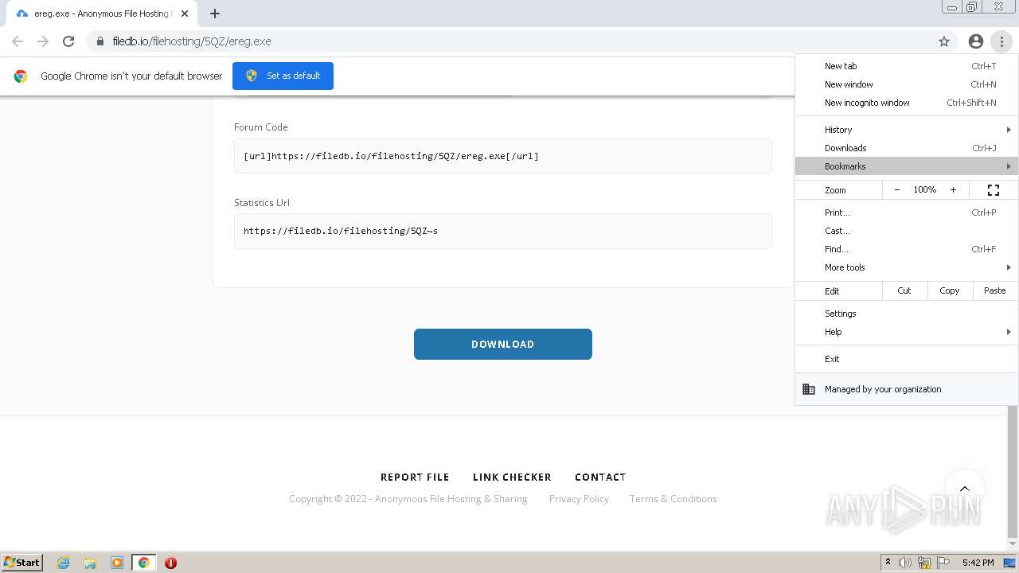This screenshot has height=573, width=1019.
Task: Expand More tools submenu
Action: pyautogui.click(x=907, y=267)
